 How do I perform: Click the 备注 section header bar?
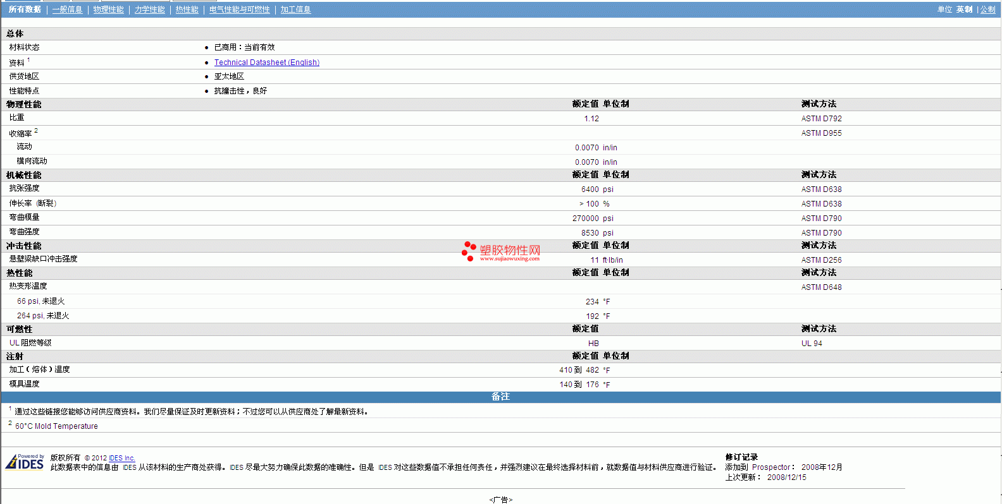coord(500,397)
